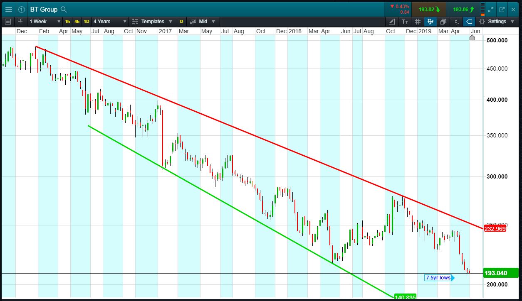This screenshot has height=301, width=522.
Task: Click the stacked windows comparison icon
Action: [443, 21]
